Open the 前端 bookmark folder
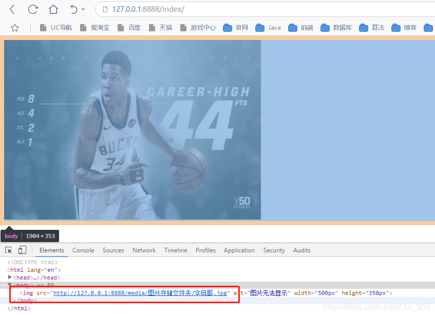 coord(301,28)
